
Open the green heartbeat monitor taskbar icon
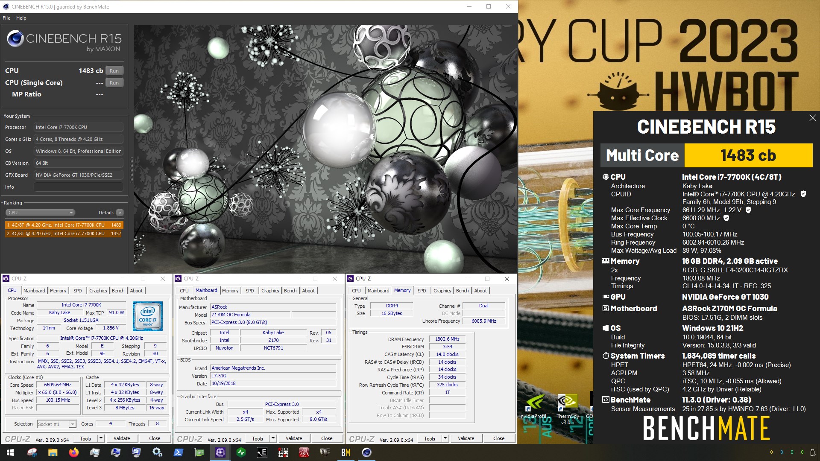[x=241, y=452]
